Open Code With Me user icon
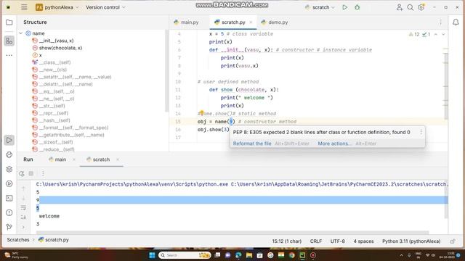 (x=400, y=7)
